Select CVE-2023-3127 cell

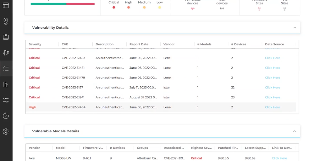72,88
